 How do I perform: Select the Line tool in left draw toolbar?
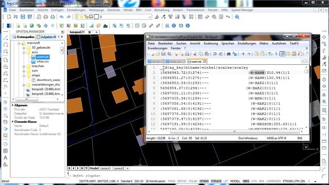point(6,38)
